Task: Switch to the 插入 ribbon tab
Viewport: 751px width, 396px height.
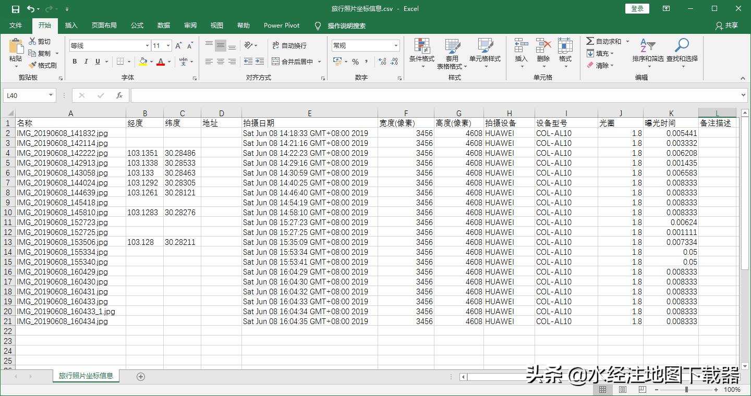Action: click(x=71, y=26)
